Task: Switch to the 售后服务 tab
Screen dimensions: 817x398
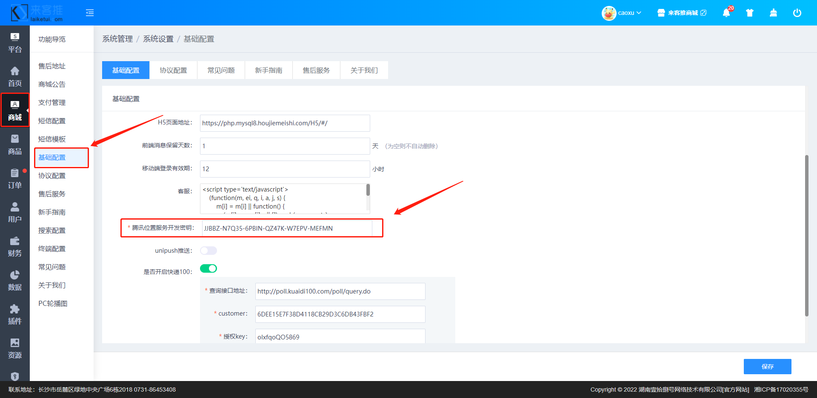Action: [317, 70]
